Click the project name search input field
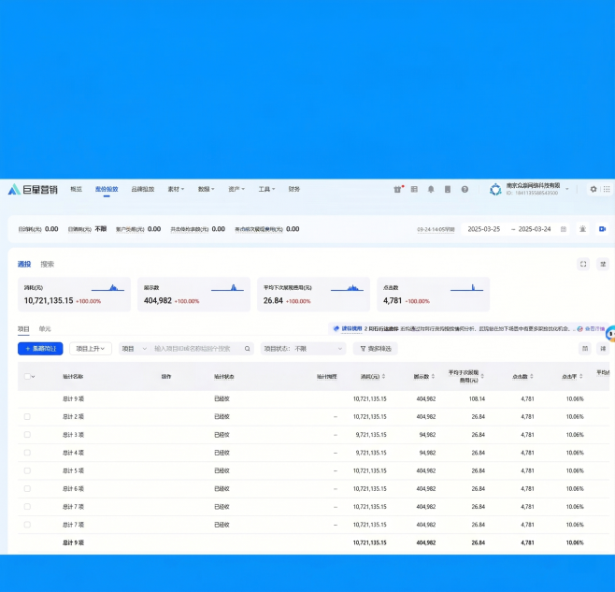 tap(196, 349)
